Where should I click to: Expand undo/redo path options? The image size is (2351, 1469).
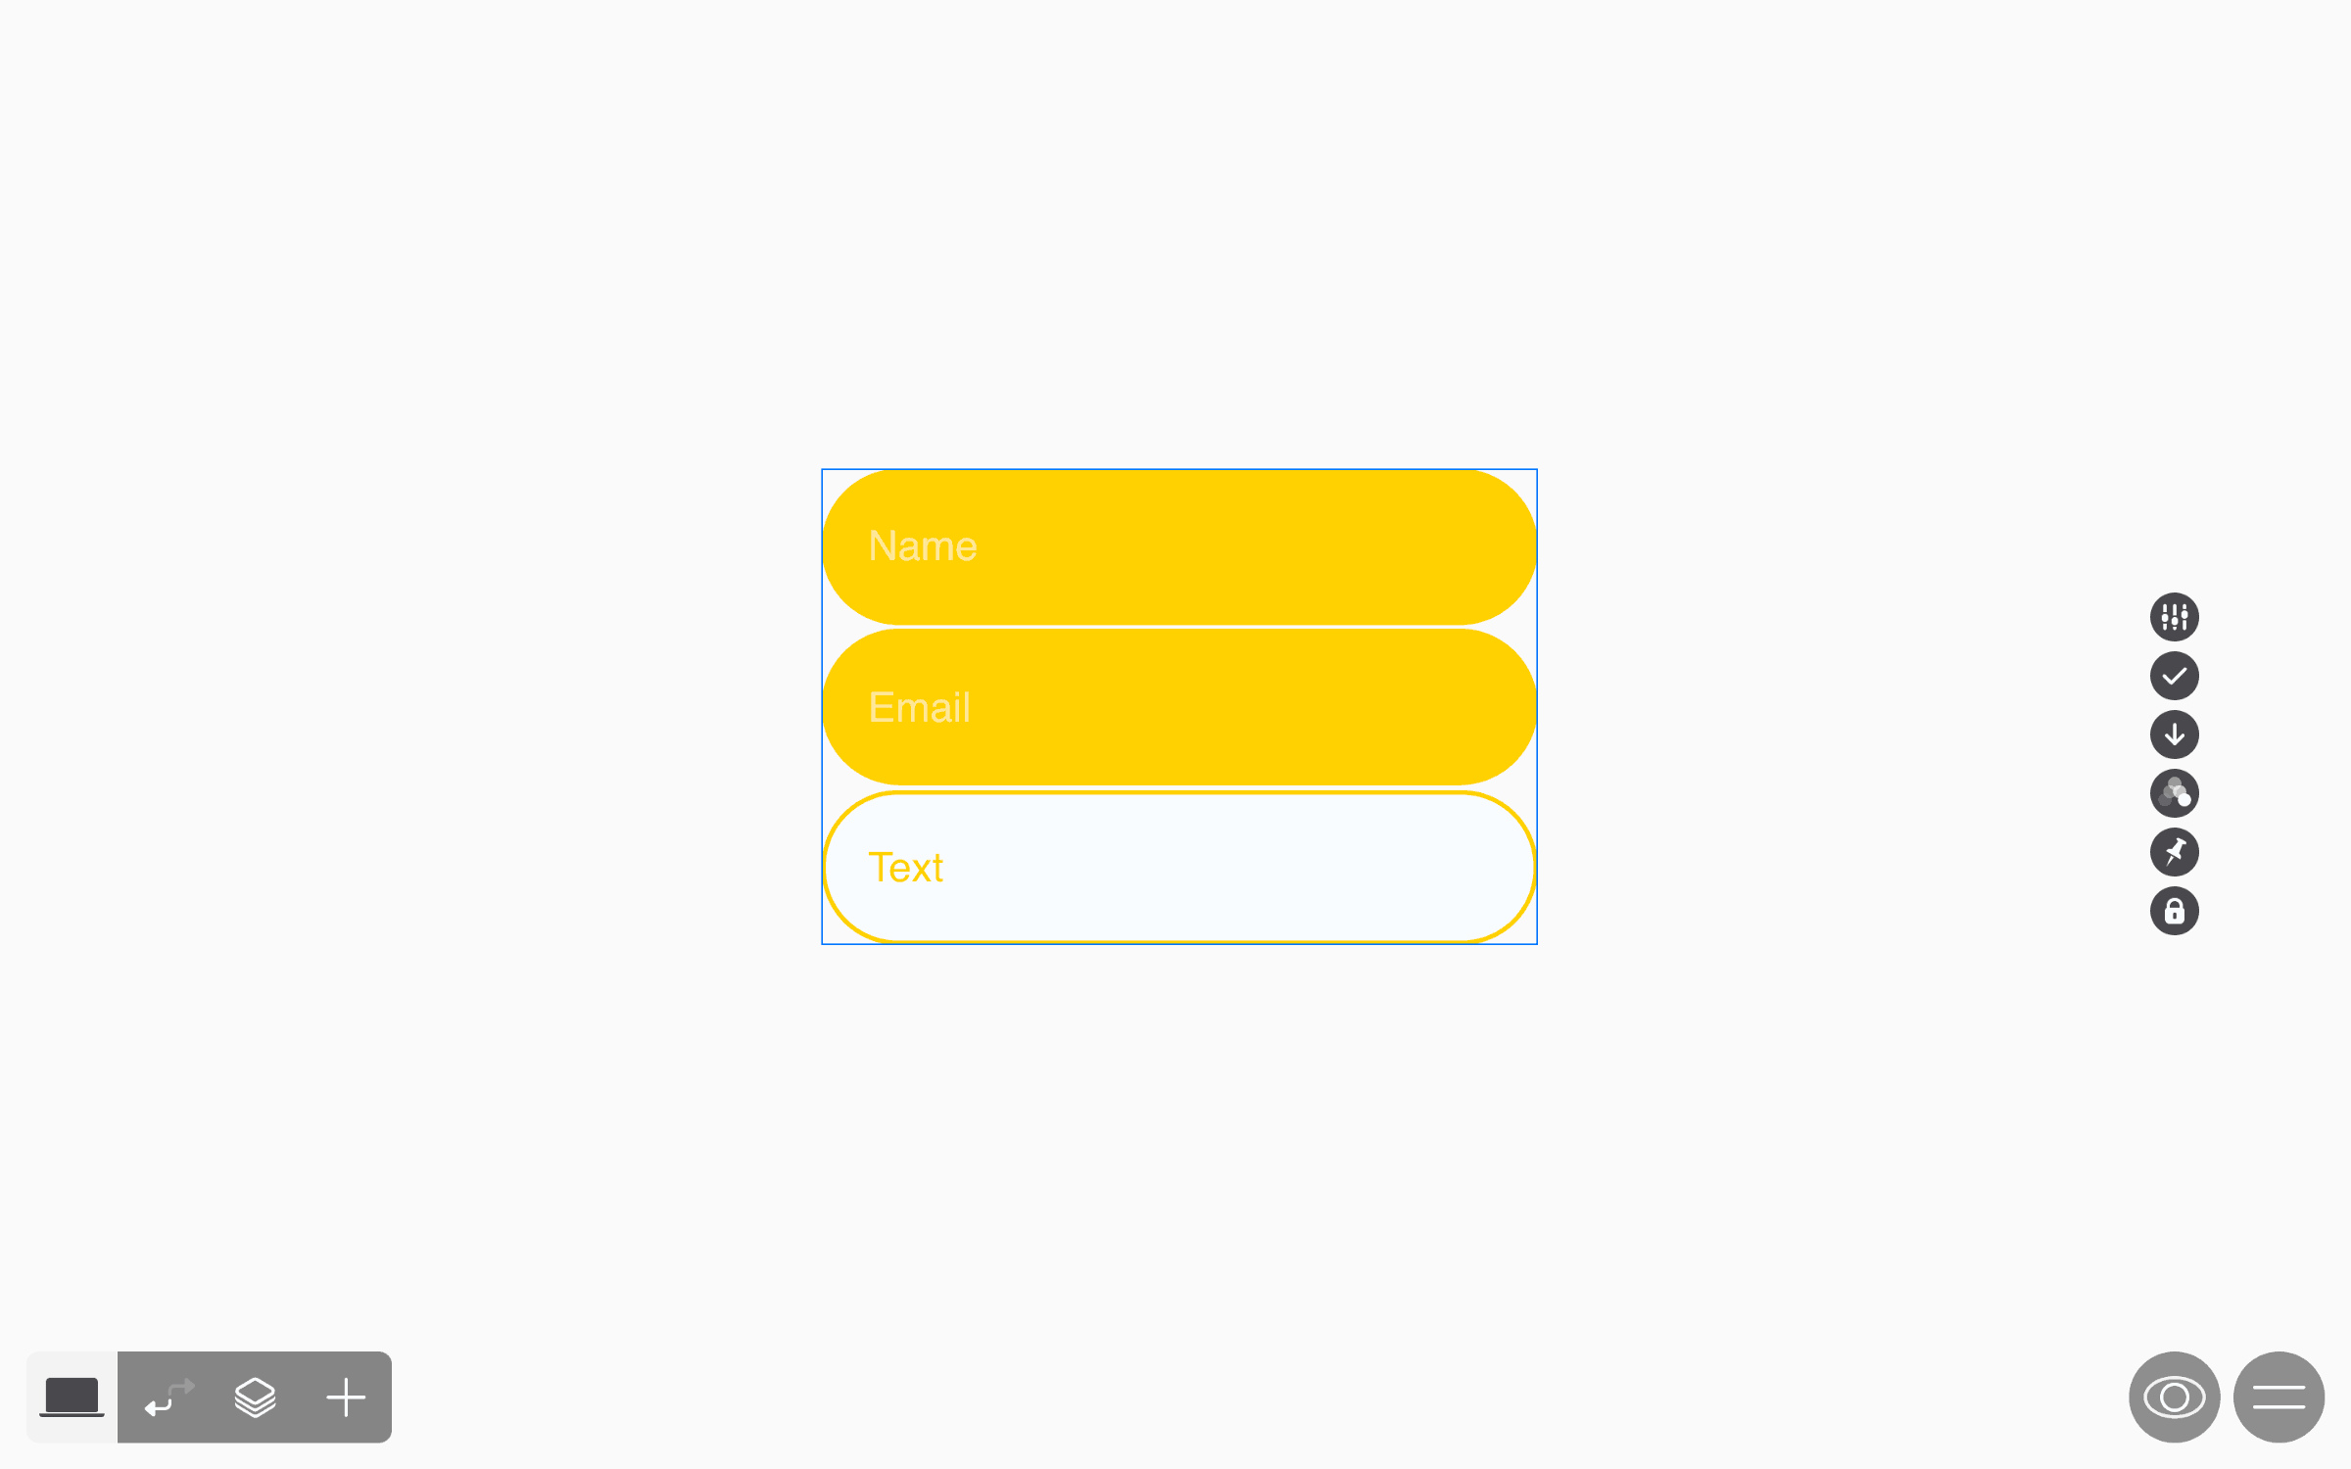(163, 1397)
